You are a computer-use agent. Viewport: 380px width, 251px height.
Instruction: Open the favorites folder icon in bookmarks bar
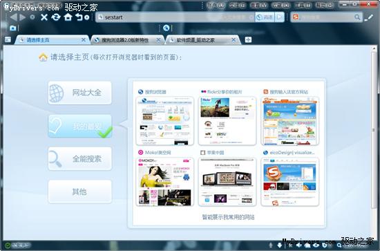(x=13, y=28)
